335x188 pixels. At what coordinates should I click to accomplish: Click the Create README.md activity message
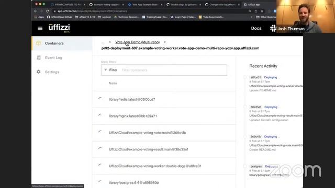262,150
